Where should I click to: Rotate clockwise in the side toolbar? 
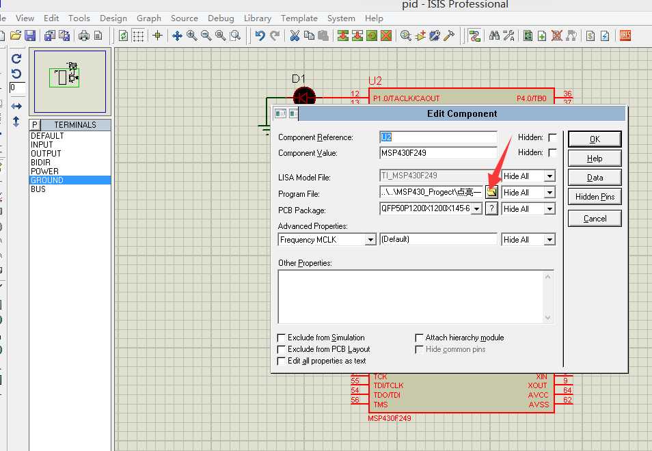click(x=16, y=59)
